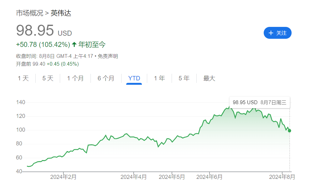
Task: Click the +50.78 (105.42%) change text
Action: pyautogui.click(x=43, y=45)
